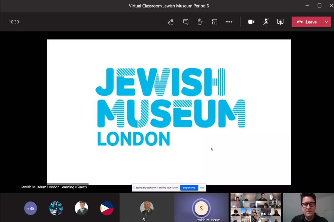
Task: Open the More actions ellipsis menu
Action: [x=229, y=22]
